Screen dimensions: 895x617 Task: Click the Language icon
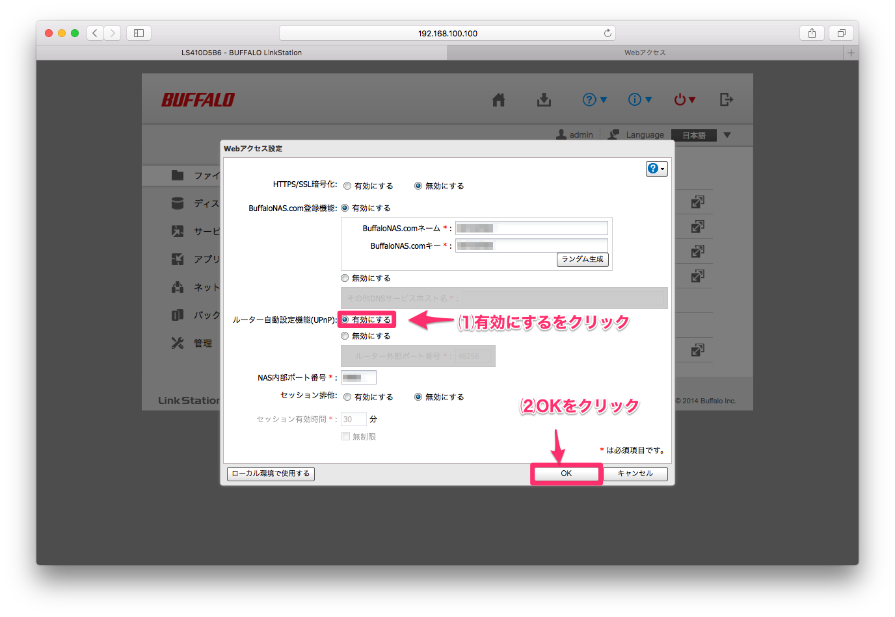point(613,134)
